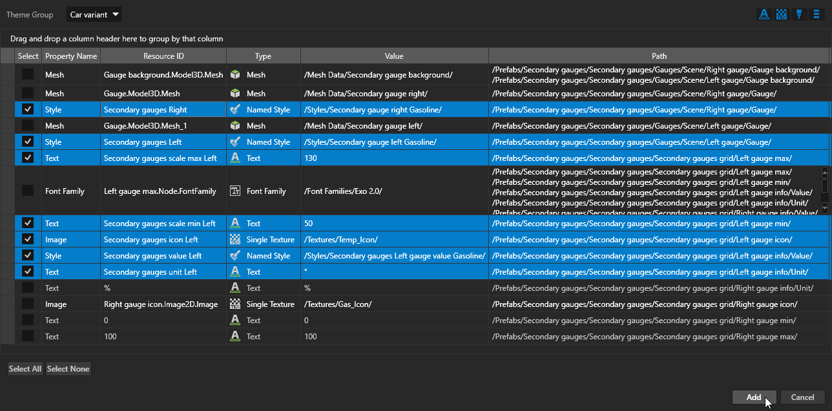Click the Select None button
Image resolution: width=832 pixels, height=411 pixels.
point(68,369)
